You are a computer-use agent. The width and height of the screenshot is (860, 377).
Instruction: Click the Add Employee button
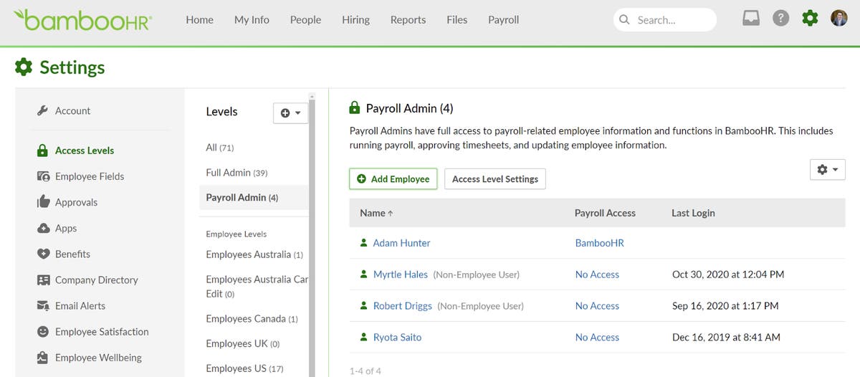coord(393,179)
